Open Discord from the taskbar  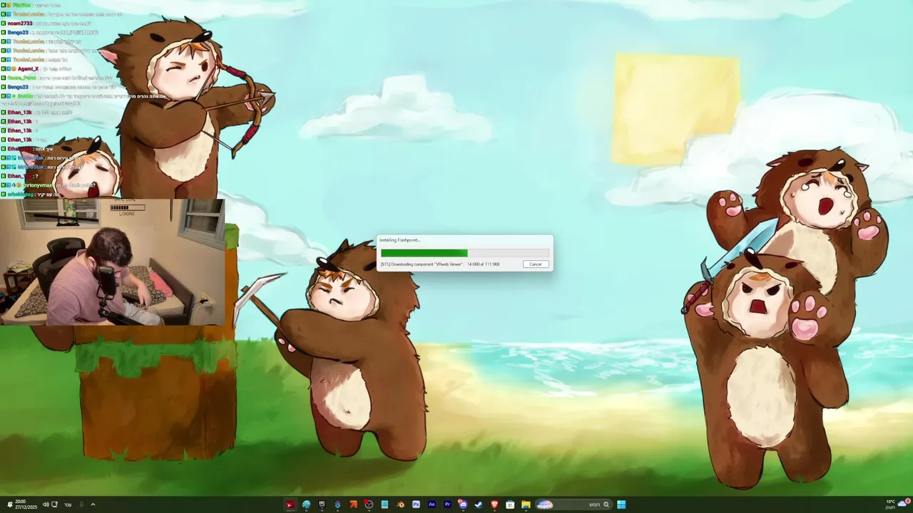[463, 504]
